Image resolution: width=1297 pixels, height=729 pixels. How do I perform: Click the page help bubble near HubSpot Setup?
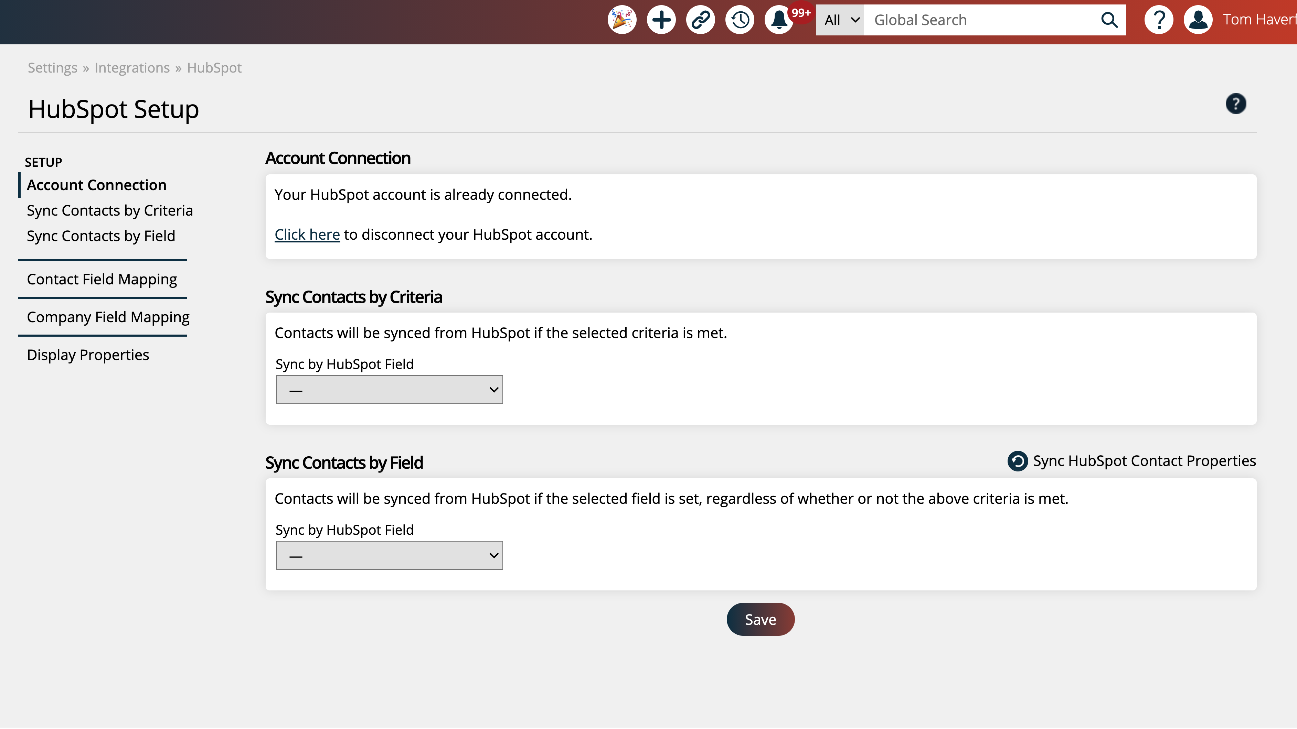1236,104
